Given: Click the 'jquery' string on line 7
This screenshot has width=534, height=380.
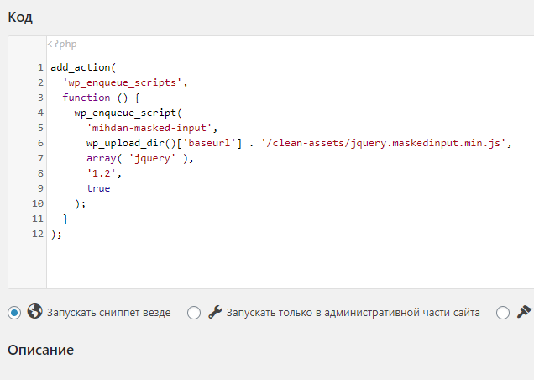Looking at the screenshot, I should click(x=152, y=158).
